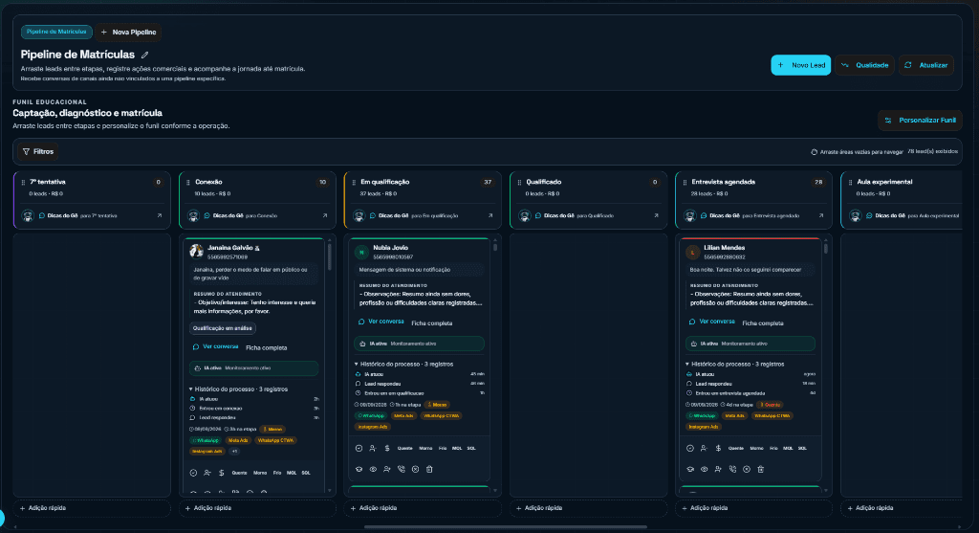Click the assign-user icon on Lilian Mendes' card

(x=704, y=448)
